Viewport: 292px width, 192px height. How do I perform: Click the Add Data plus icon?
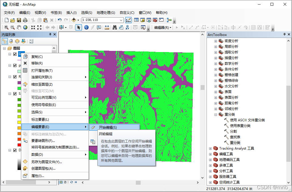74,20
